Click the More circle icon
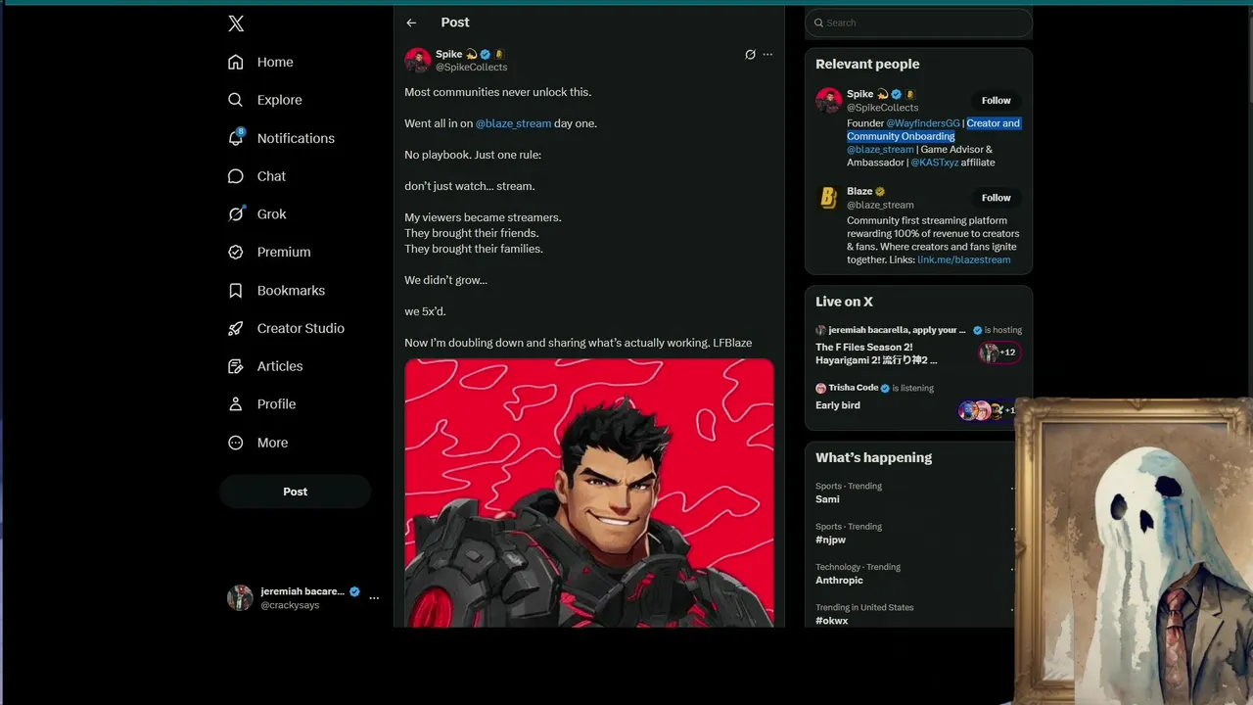 (x=235, y=443)
